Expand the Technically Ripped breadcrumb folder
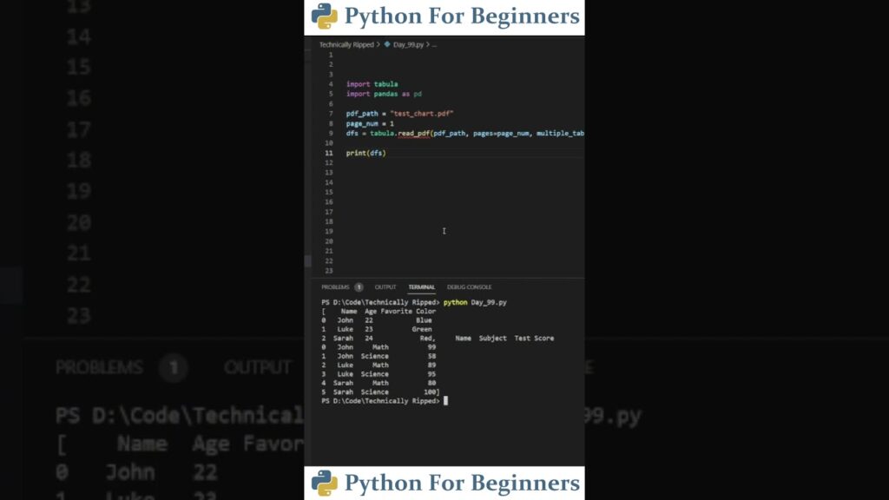This screenshot has width=889, height=500. (346, 44)
